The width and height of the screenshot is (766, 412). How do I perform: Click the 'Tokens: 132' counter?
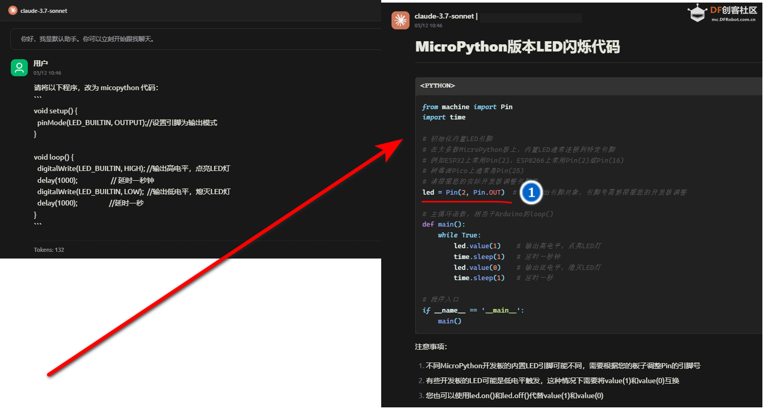(49, 250)
